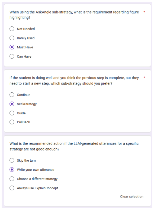Pick the "PullBack" radio option

[x=12, y=122]
